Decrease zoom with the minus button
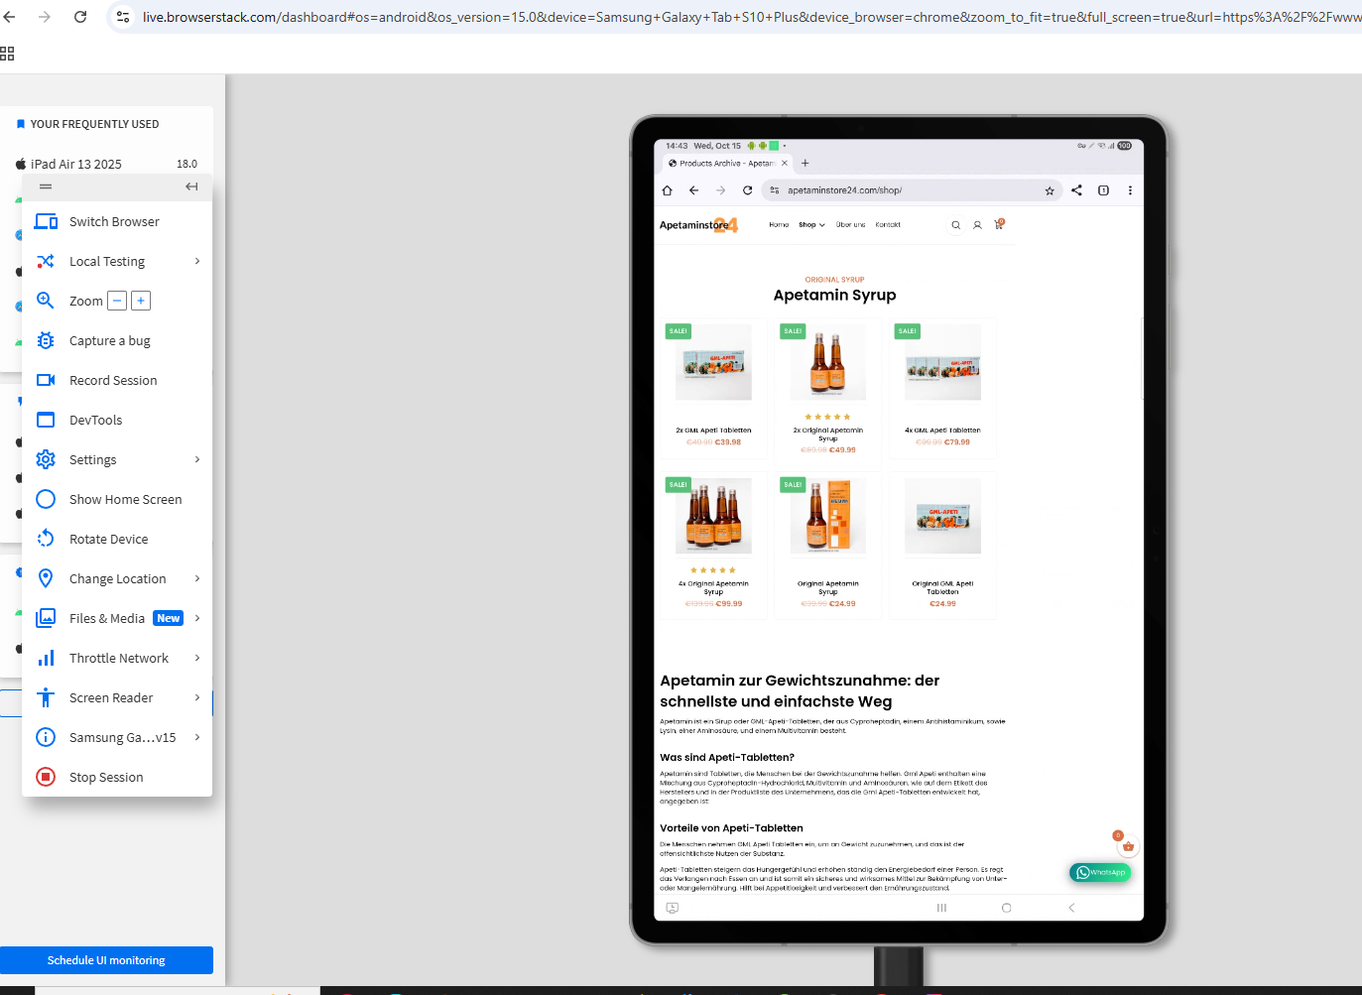Viewport: 1362px width, 995px height. tap(117, 301)
